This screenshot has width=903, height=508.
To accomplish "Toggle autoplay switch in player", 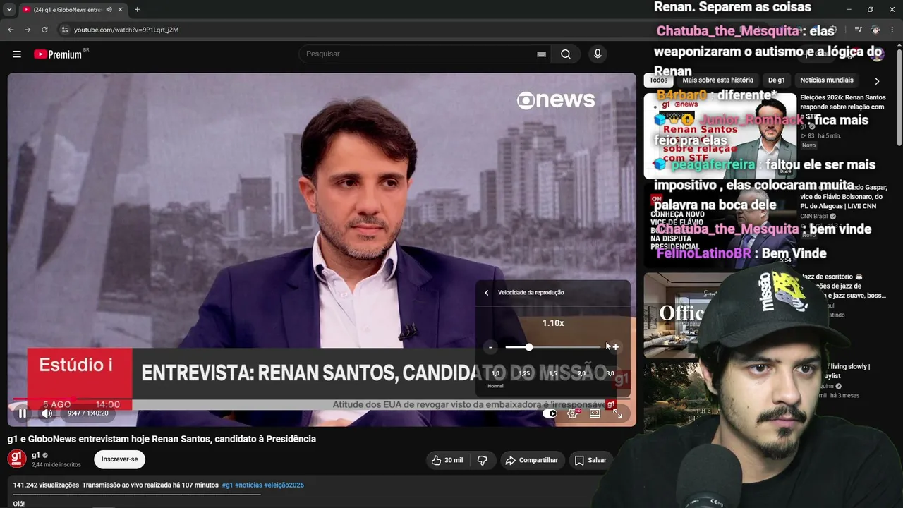I will pos(550,413).
